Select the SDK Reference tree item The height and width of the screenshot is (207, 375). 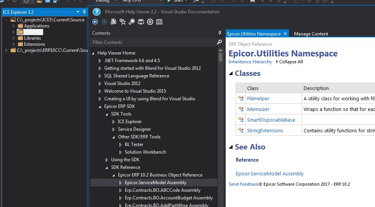[126, 167]
